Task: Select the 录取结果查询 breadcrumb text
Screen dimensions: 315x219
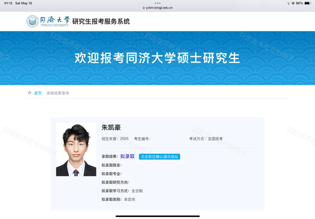Action: 58,93
